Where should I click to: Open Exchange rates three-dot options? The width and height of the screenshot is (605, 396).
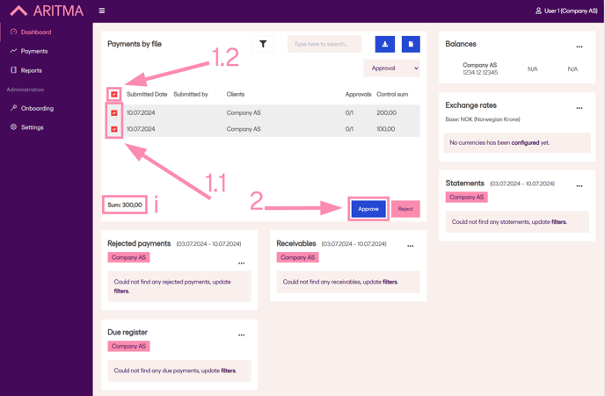579,108
